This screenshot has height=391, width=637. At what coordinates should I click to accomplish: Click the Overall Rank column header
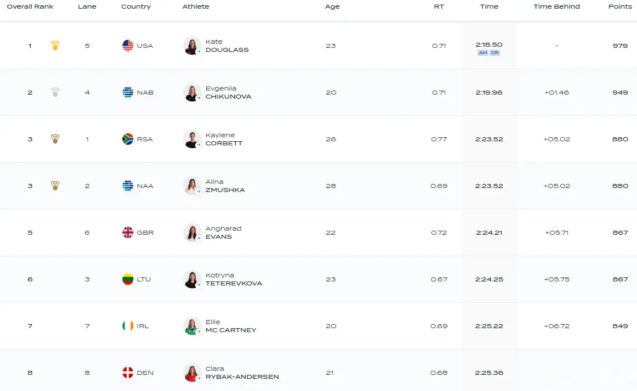click(30, 6)
